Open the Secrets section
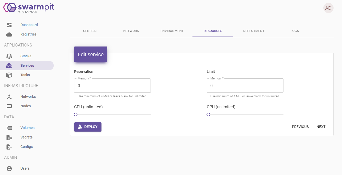The image size is (342, 175). [9, 137]
